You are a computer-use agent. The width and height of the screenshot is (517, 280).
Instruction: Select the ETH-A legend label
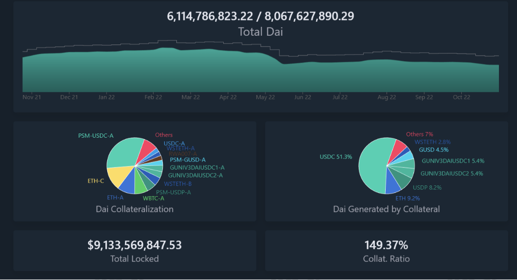[x=115, y=197]
